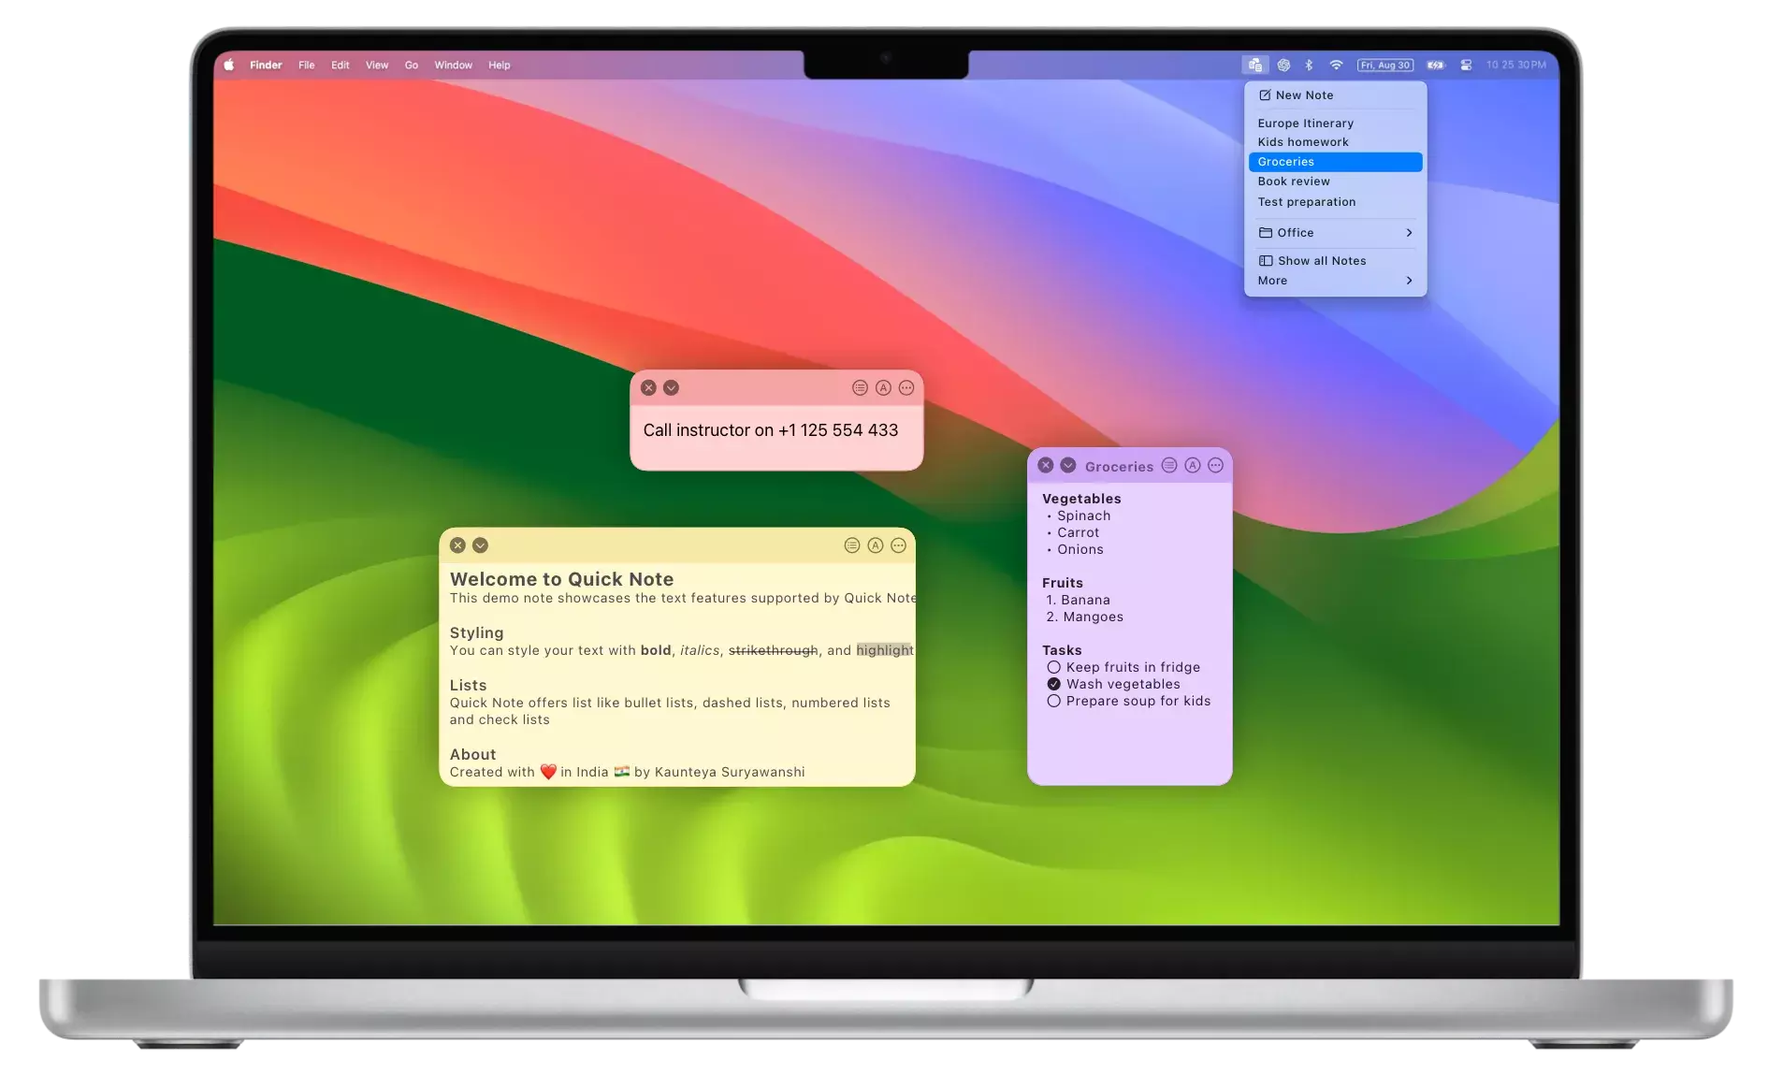Open the File menu in the menu bar
The height and width of the screenshot is (1089, 1768).
(307, 65)
